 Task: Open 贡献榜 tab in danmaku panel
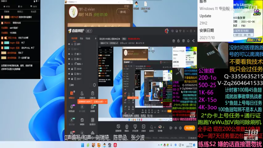pyautogui.click(x=7, y=12)
